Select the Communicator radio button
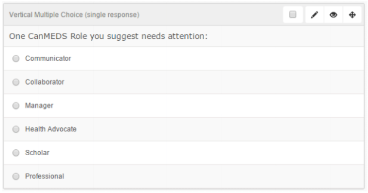The width and height of the screenshot is (368, 193). (16, 59)
